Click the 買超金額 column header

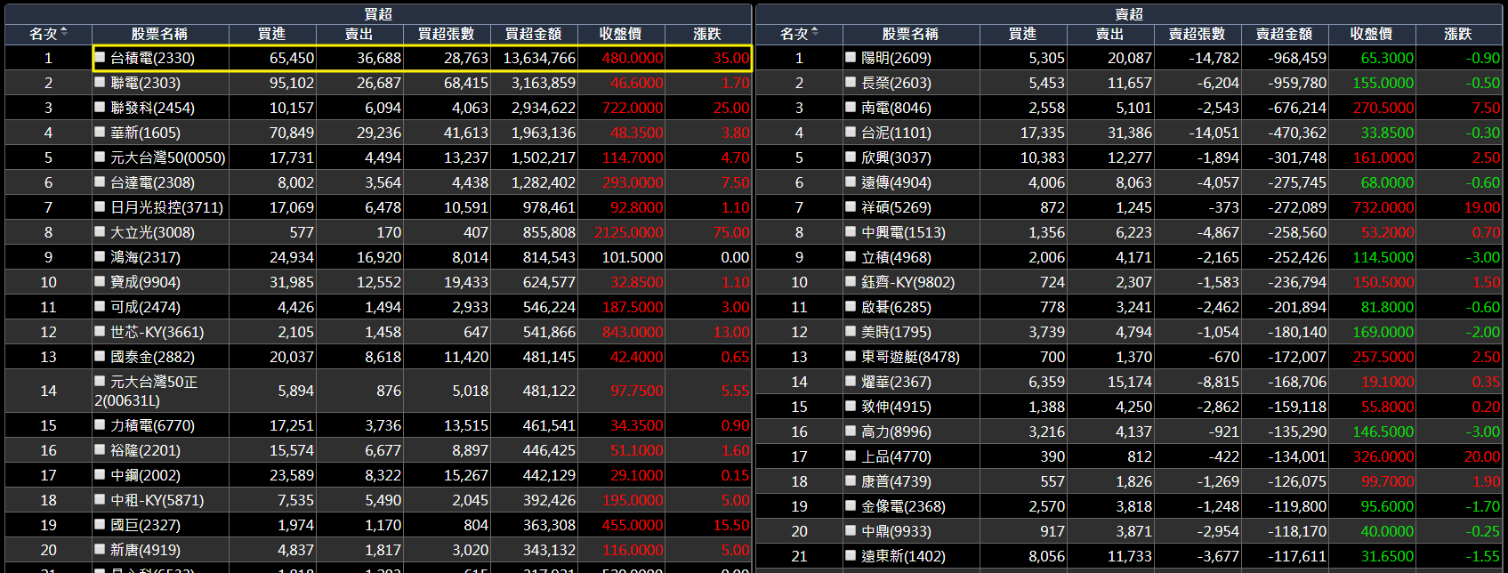pyautogui.click(x=534, y=34)
